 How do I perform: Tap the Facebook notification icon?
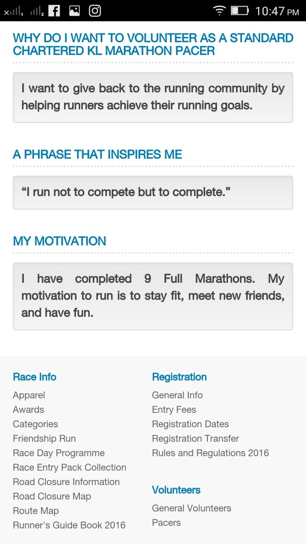point(54,11)
